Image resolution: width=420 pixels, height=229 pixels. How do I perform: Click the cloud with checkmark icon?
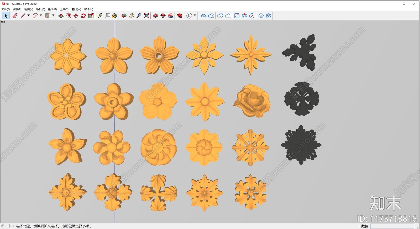tap(220, 16)
